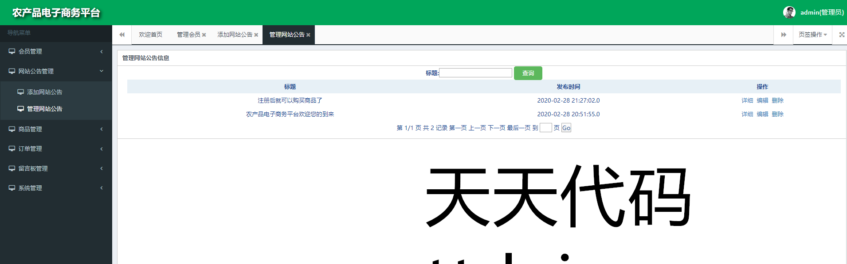847x264 pixels.
Task: Collapse the 网站公告管理 sidebar menu
Action: (x=56, y=71)
